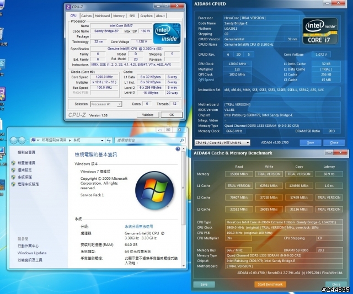Image resolution: width=353 pixels, height=294 pixels.
Task: Click the Service Pack 1 text
Action: [92, 195]
